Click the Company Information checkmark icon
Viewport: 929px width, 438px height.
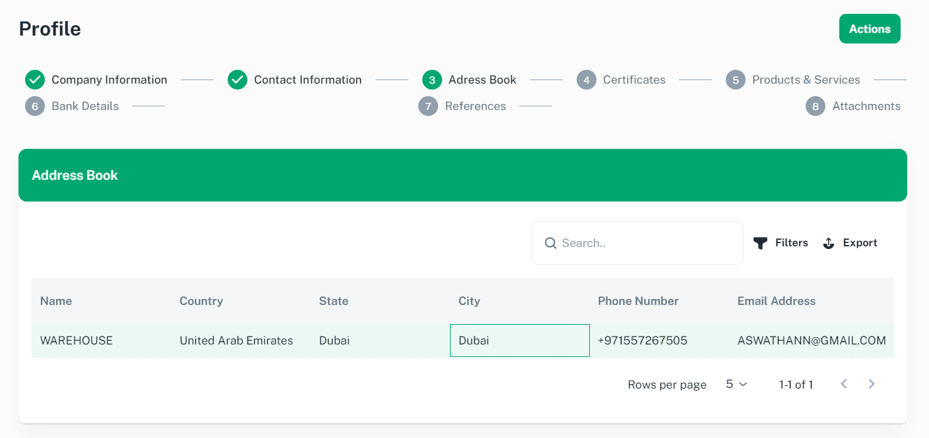pyautogui.click(x=34, y=80)
